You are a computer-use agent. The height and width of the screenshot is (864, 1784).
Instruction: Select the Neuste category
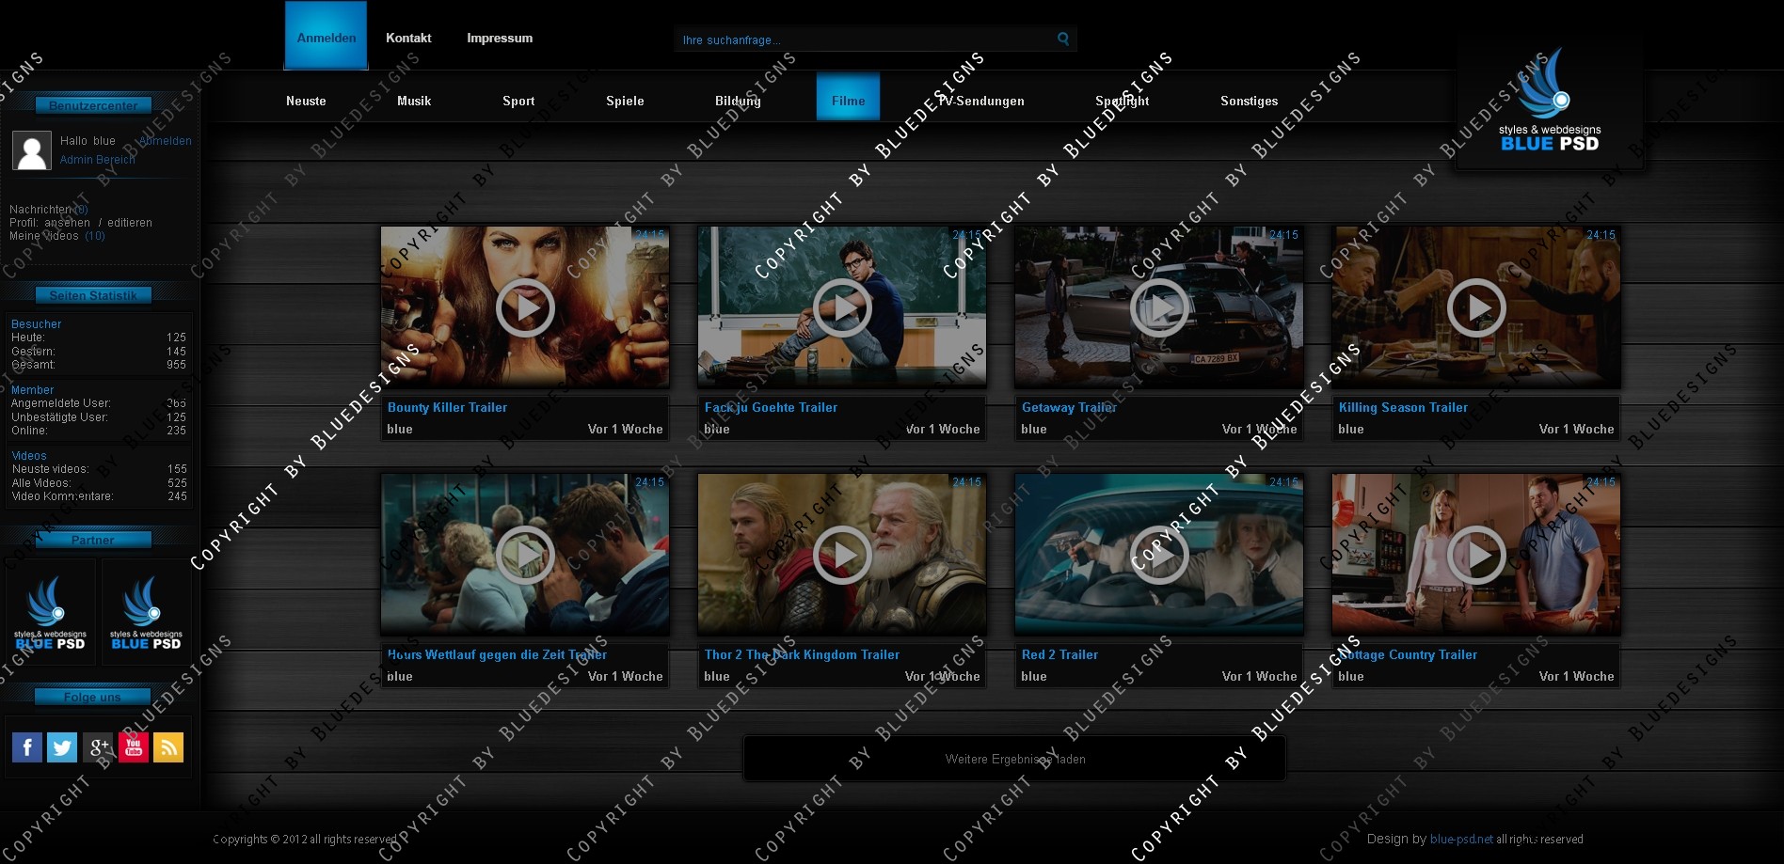point(306,101)
